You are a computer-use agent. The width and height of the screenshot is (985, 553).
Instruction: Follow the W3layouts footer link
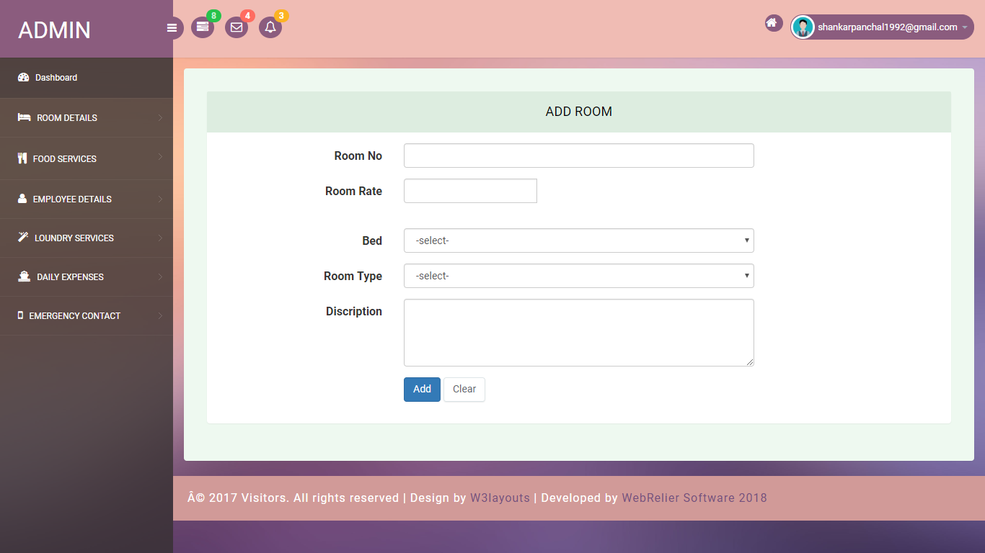click(500, 498)
